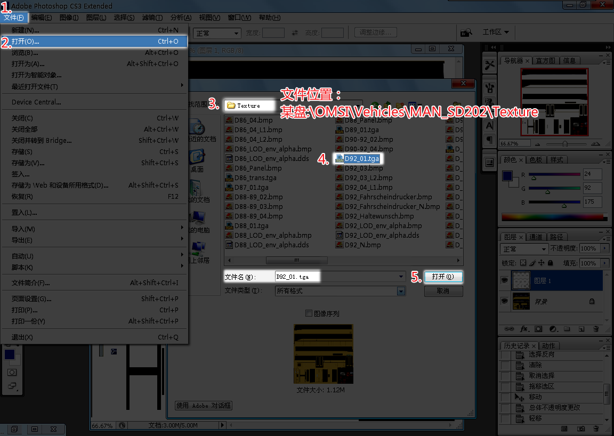614x436 pixels.
Task: Select the 动作 tab
Action: point(548,345)
